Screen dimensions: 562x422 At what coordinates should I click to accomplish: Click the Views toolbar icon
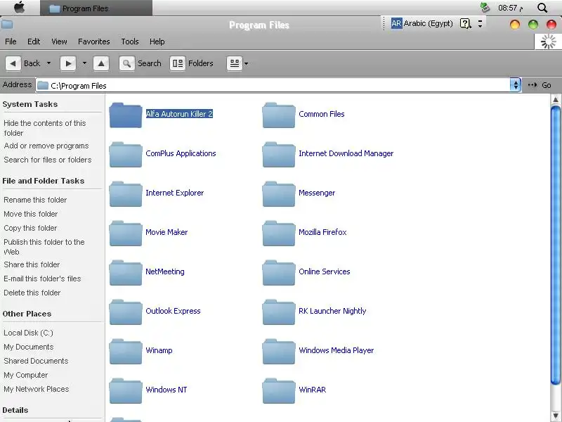pyautogui.click(x=235, y=63)
